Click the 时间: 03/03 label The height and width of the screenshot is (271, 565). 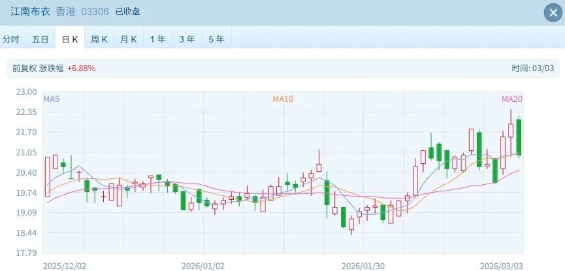[532, 68]
